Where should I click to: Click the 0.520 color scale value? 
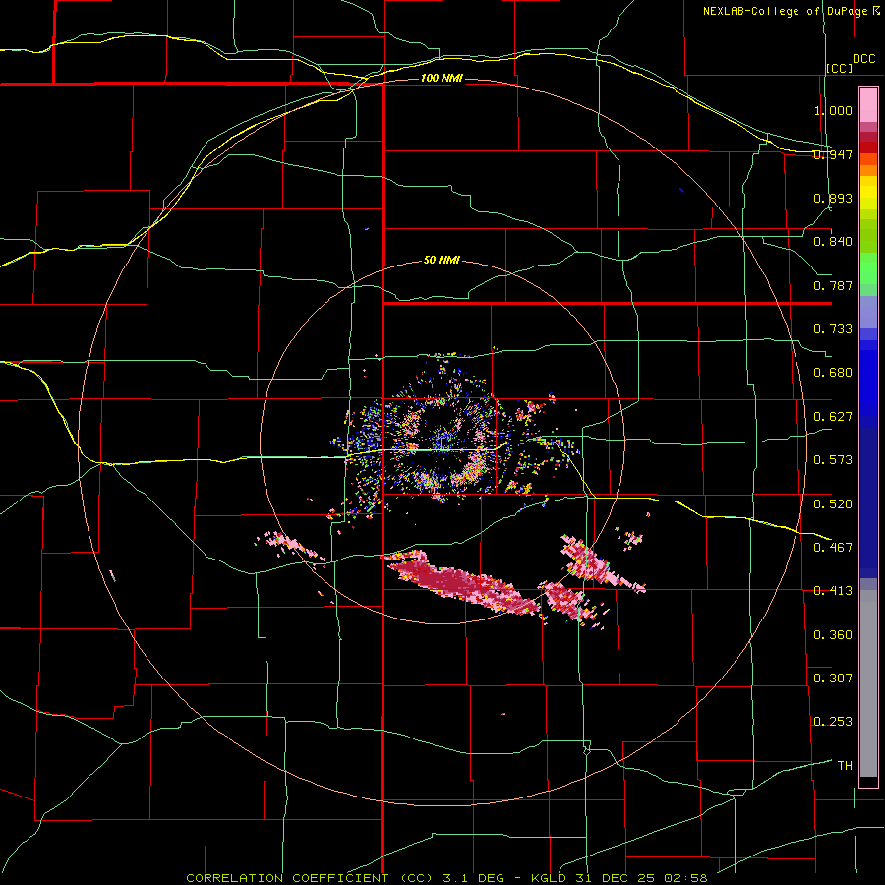click(833, 503)
